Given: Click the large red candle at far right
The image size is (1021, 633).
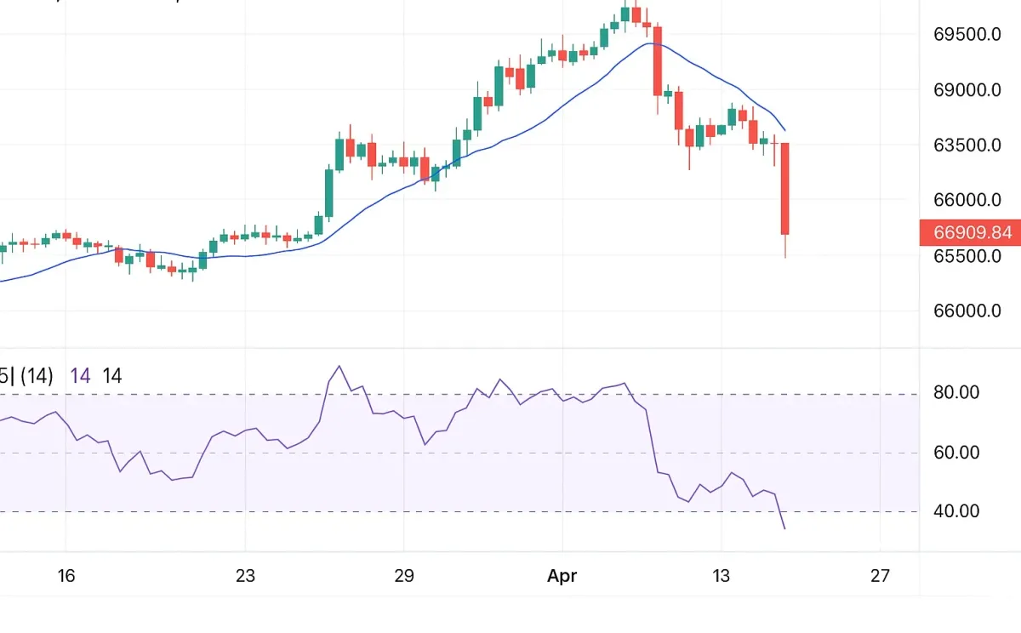Looking at the screenshot, I should 785,189.
